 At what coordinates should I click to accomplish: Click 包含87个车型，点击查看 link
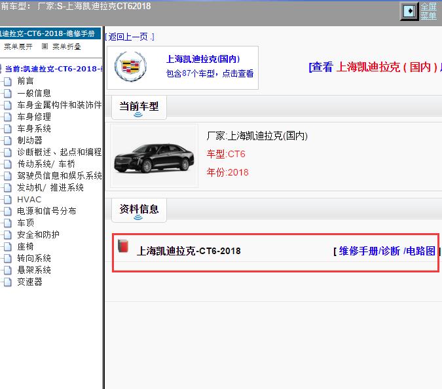coord(210,73)
